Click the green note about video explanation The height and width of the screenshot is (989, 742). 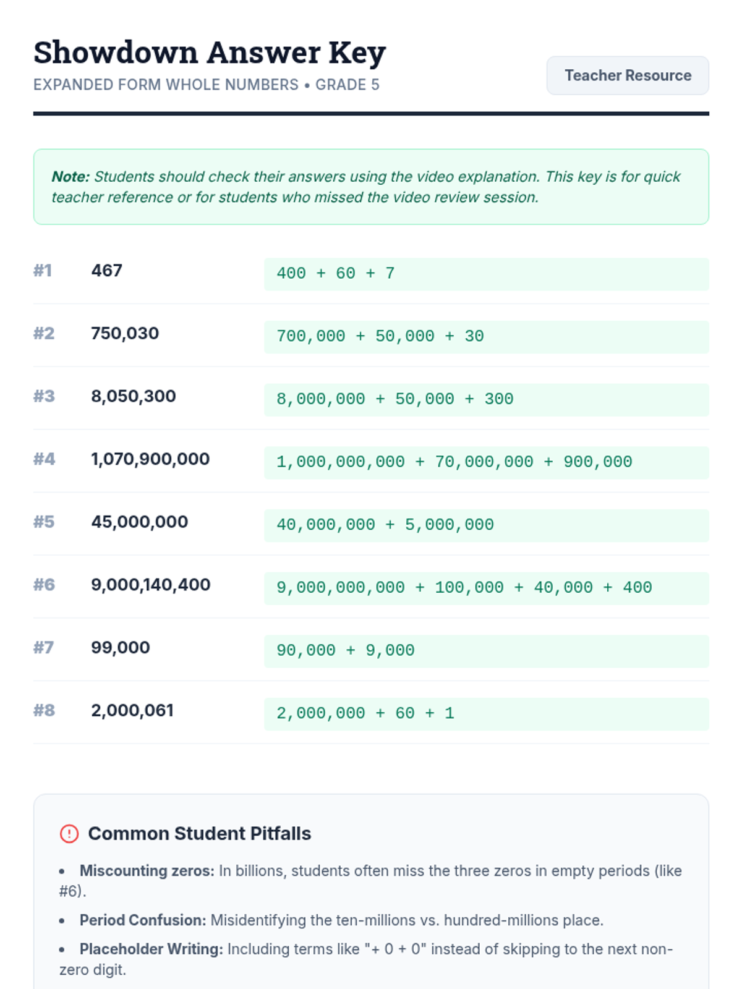(371, 187)
